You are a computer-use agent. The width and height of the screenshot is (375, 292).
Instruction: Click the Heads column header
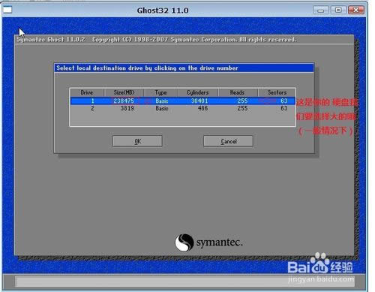(x=238, y=92)
